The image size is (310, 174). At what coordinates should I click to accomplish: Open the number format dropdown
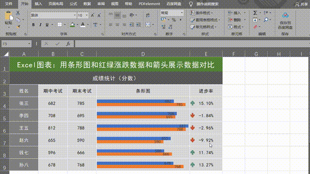pos(182,13)
